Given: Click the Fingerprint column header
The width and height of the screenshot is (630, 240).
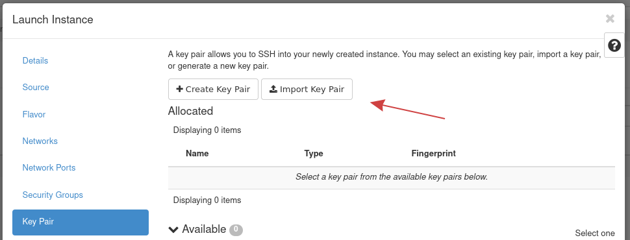Looking at the screenshot, I should 433,153.
